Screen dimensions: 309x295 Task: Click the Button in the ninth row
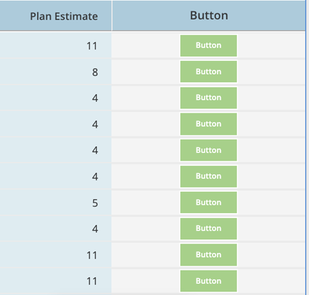click(x=209, y=255)
